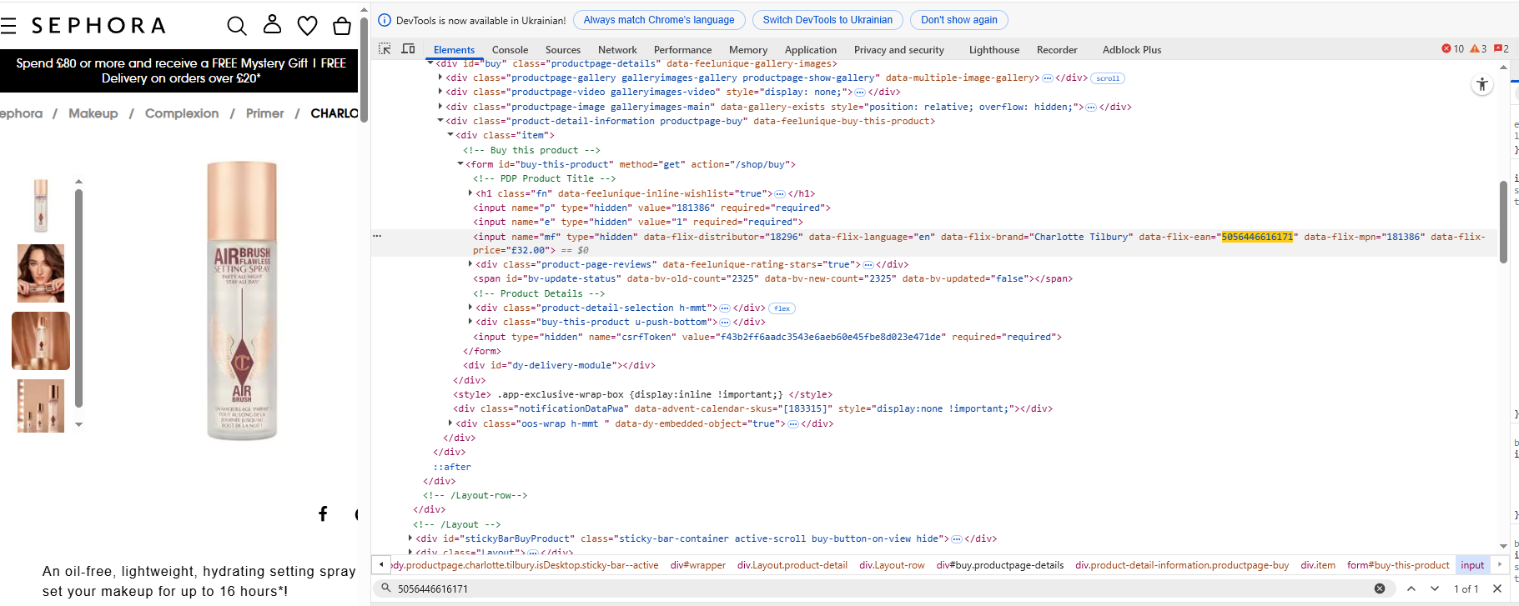Share product via Facebook icon
The width and height of the screenshot is (1519, 606).
(x=323, y=513)
